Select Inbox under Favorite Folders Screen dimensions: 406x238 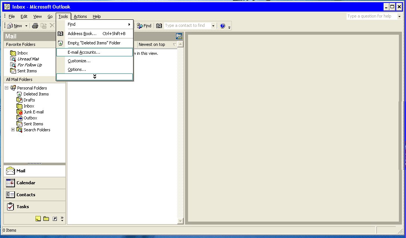tap(22, 53)
